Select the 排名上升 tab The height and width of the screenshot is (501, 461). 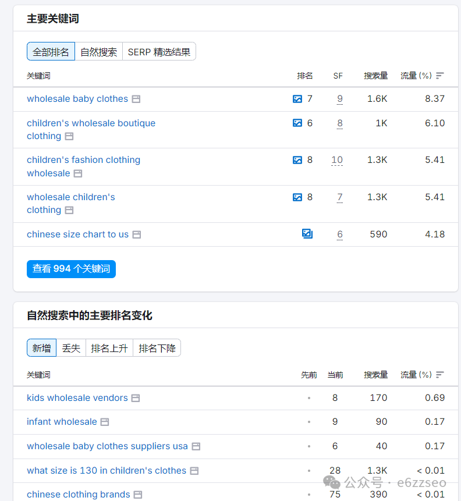109,348
